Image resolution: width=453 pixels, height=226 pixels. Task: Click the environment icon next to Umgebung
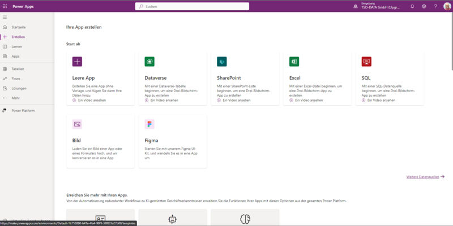tap(356, 6)
